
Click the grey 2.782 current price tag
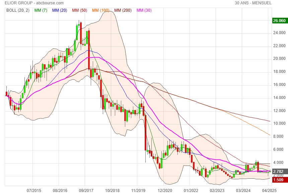tap(280, 172)
